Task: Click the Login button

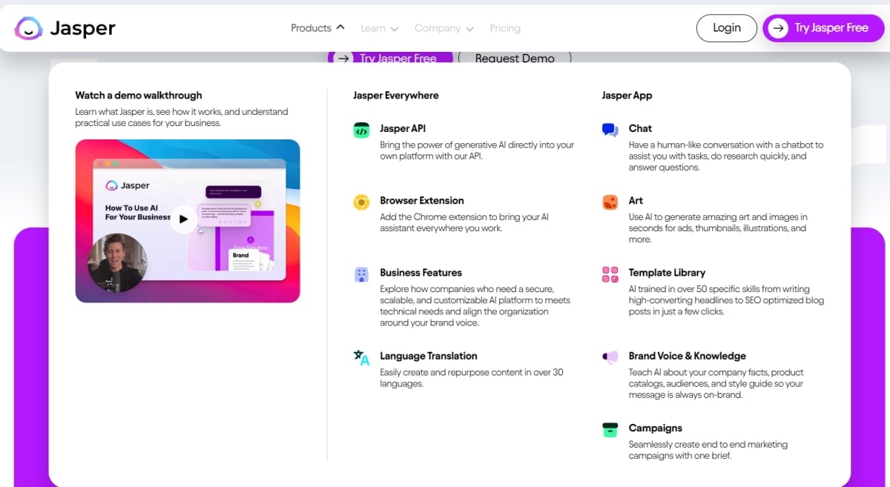Action: pos(727,28)
